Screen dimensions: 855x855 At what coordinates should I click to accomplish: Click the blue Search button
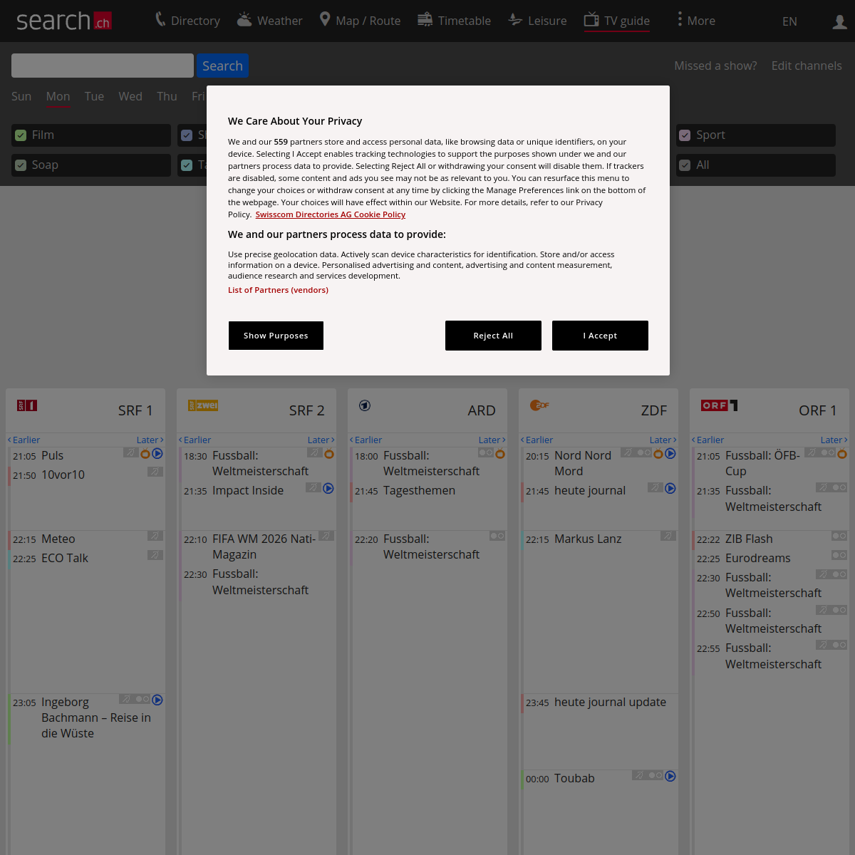[x=222, y=66]
